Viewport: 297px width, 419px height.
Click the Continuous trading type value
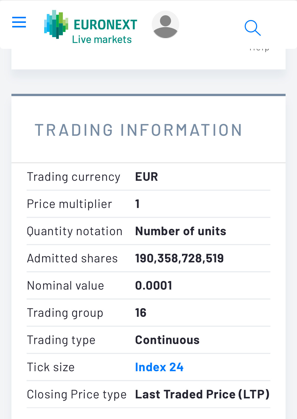(x=167, y=340)
